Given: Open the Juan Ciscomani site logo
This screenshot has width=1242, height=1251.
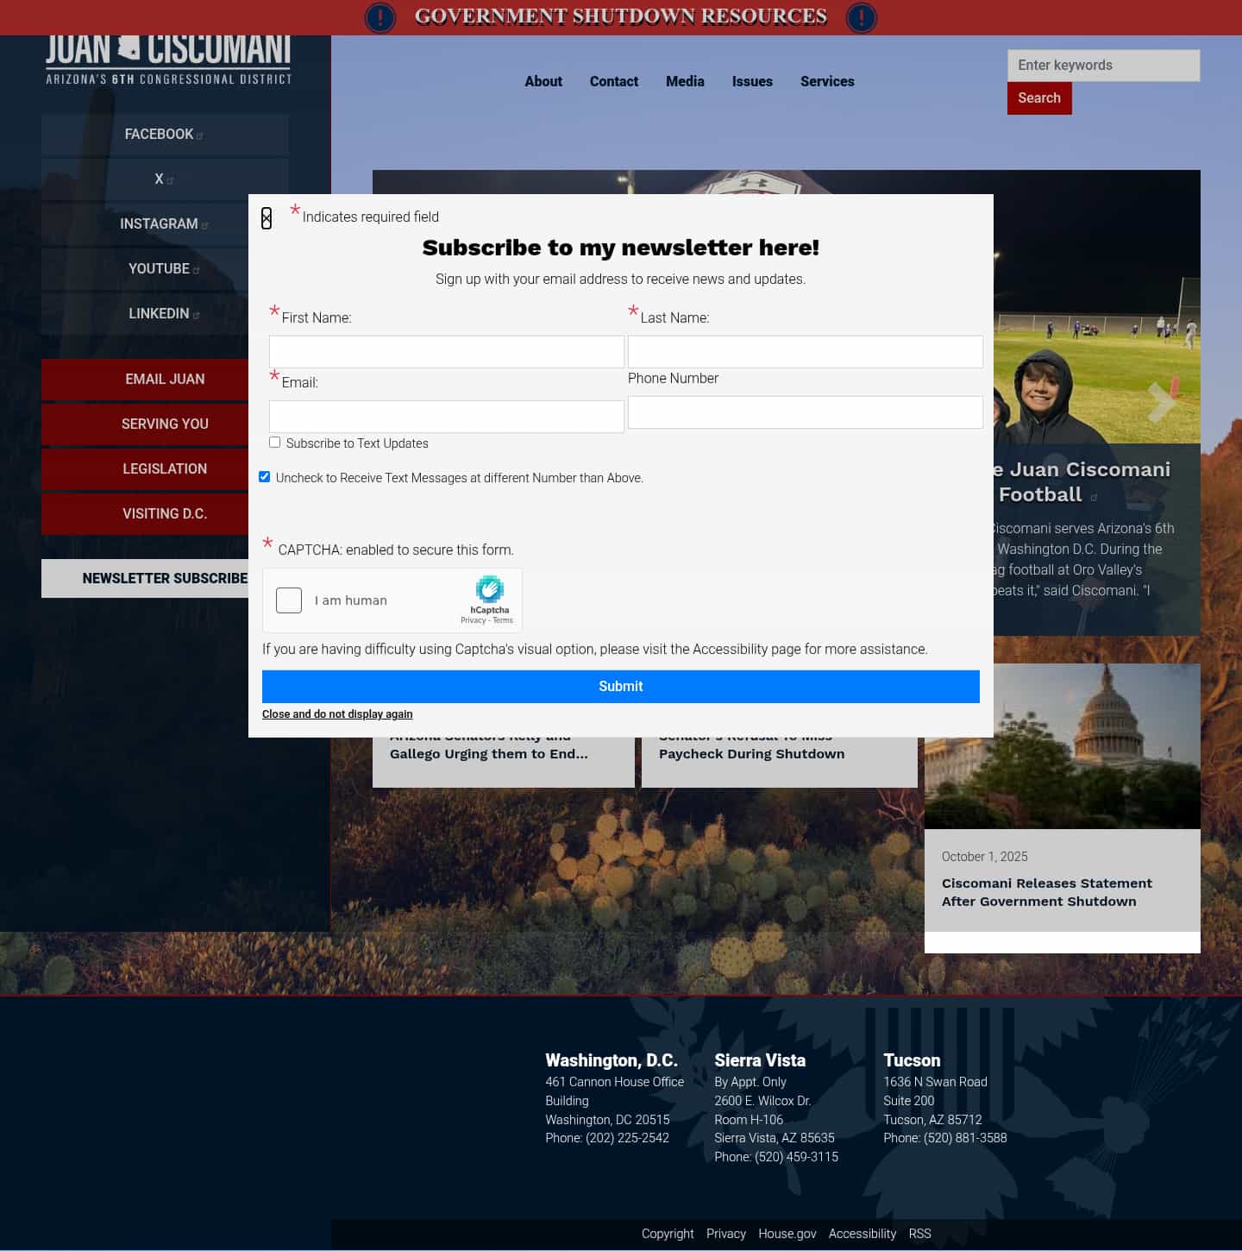Looking at the screenshot, I should (168, 60).
